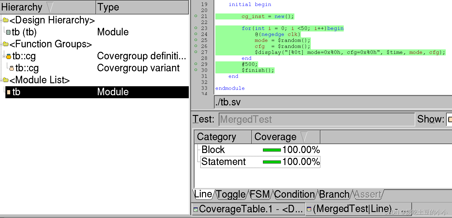The height and width of the screenshot is (218, 452).
Task: Switch to the Line coverage tab
Action: [203, 194]
